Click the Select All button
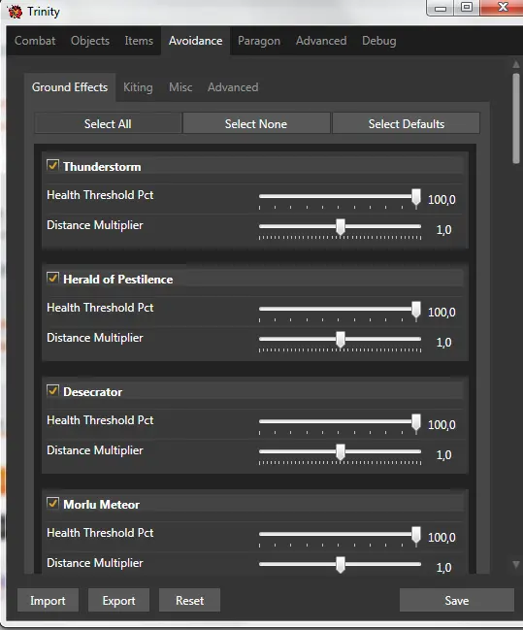 [108, 123]
